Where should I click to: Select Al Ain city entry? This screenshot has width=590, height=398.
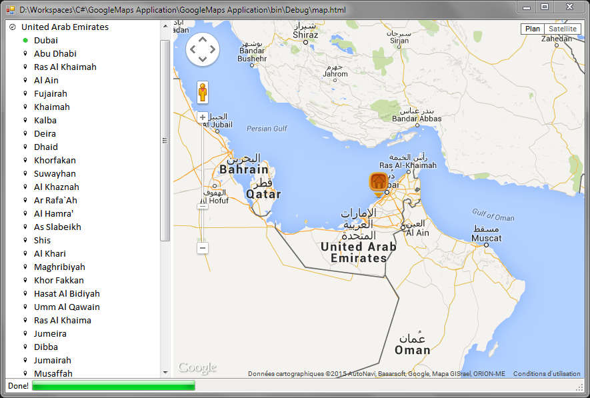pyautogui.click(x=46, y=81)
